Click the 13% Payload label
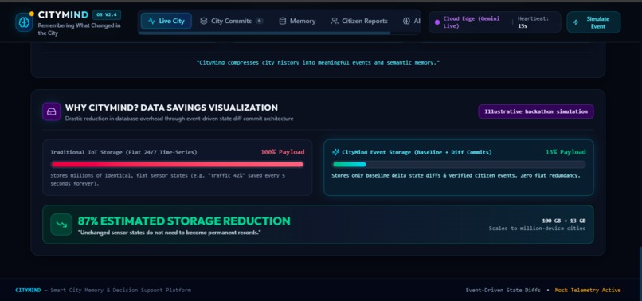The height and width of the screenshot is (301, 642). pyautogui.click(x=566, y=152)
